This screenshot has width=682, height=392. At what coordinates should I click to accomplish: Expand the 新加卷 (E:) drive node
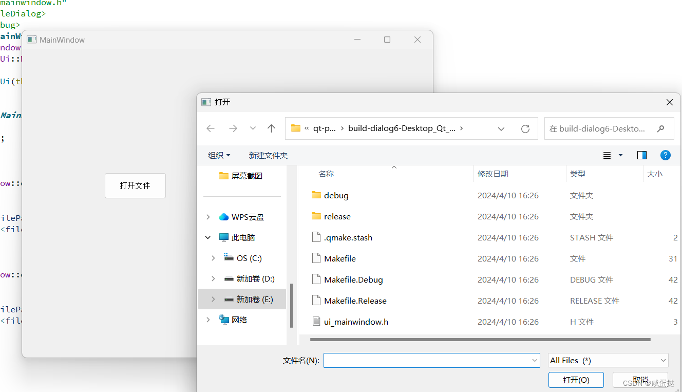213,300
